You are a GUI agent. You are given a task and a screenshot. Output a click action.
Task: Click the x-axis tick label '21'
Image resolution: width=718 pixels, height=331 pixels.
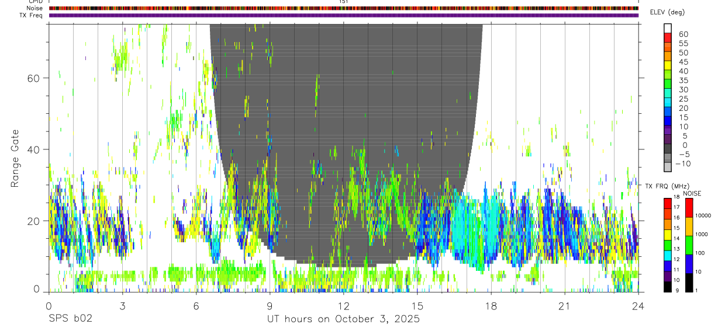point(564,305)
